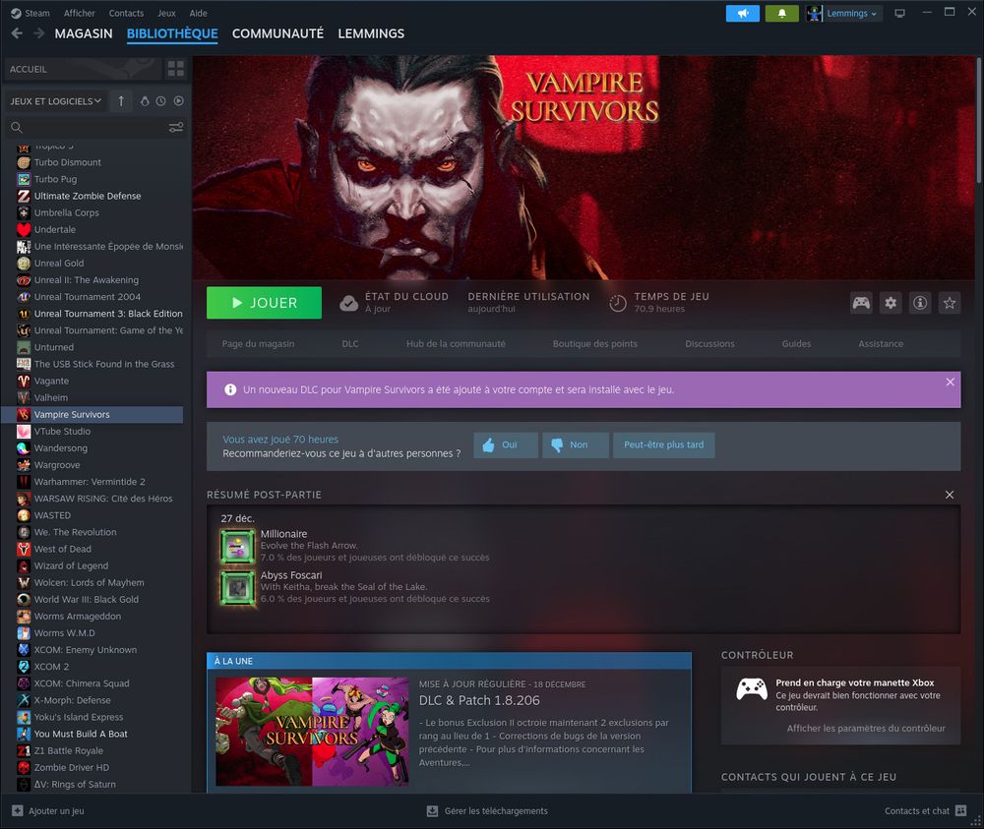The height and width of the screenshot is (829, 984).
Task: Choose Peut-être plus tard
Action: [x=664, y=445]
